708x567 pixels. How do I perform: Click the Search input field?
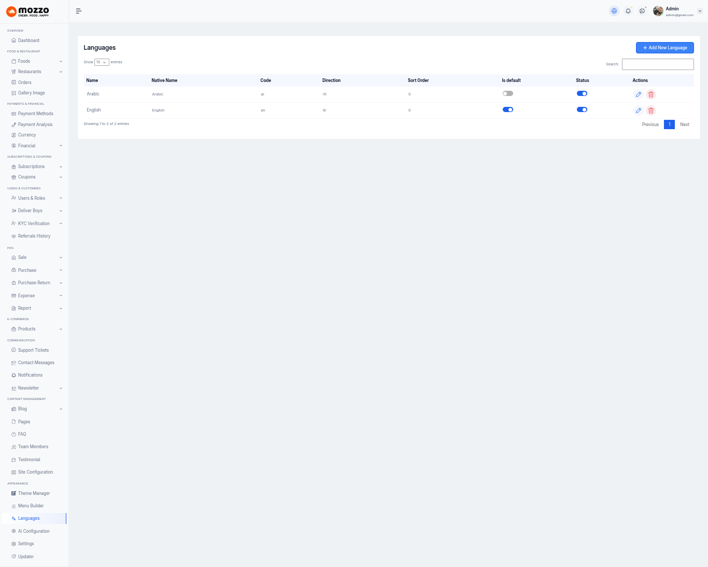point(658,64)
